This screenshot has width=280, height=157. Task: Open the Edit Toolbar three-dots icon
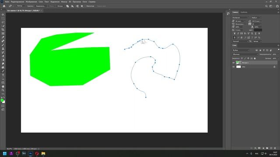tap(3, 94)
